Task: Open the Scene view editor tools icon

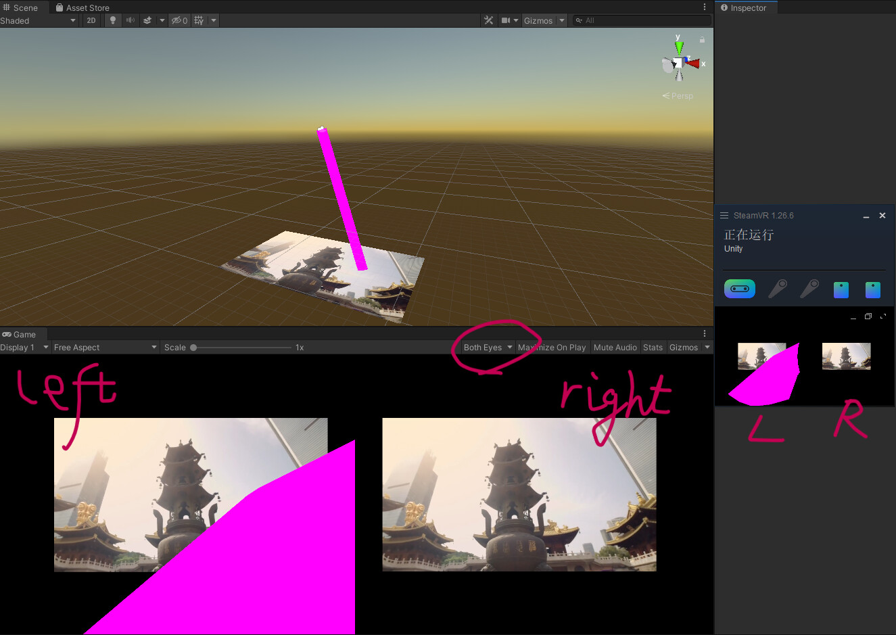Action: 488,20
